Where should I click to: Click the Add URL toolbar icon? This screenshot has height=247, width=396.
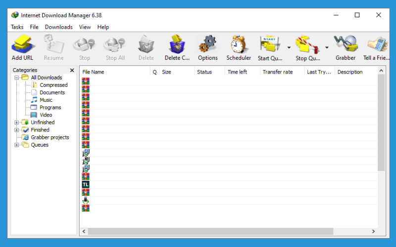pyautogui.click(x=22, y=44)
